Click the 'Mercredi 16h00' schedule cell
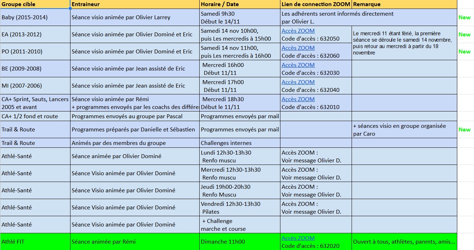 coord(240,69)
